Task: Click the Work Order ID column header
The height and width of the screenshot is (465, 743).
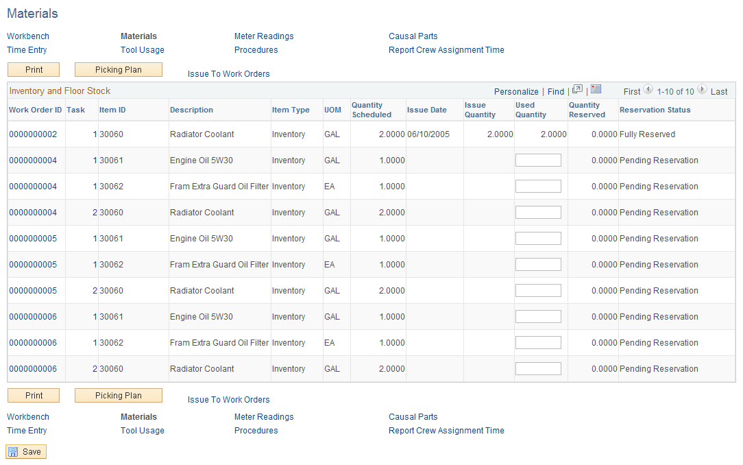Action: click(36, 110)
